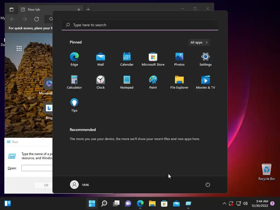Open Edge from pinned apps

pyautogui.click(x=74, y=59)
